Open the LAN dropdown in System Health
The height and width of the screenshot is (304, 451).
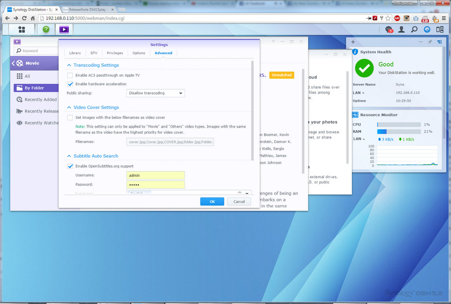click(x=359, y=93)
